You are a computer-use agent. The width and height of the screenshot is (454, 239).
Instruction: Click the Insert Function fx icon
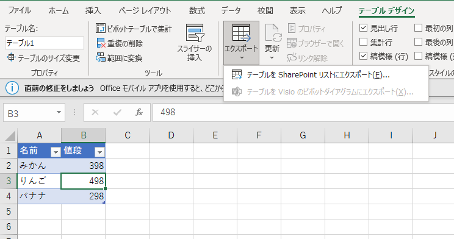(x=139, y=112)
